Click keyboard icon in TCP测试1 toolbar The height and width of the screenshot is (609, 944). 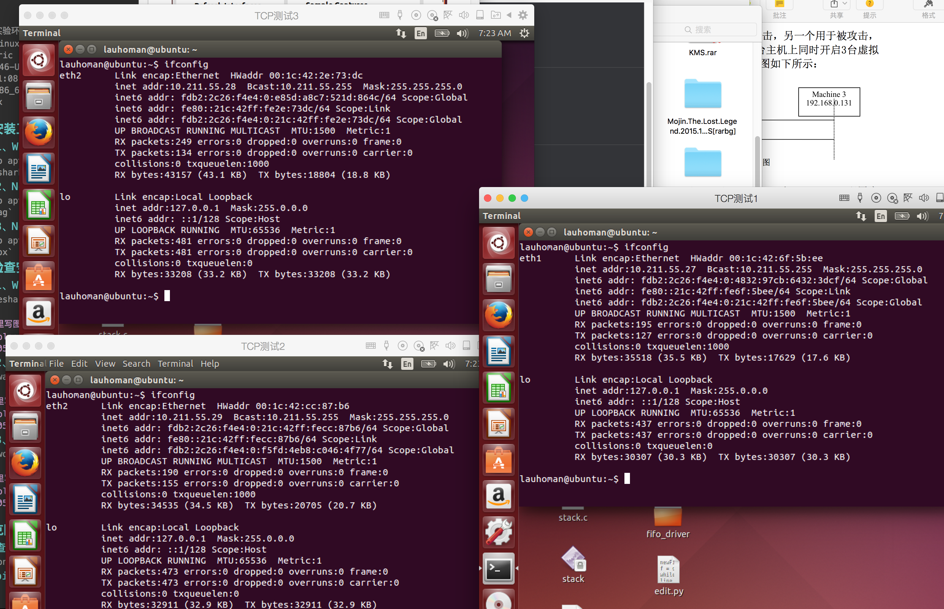click(844, 198)
